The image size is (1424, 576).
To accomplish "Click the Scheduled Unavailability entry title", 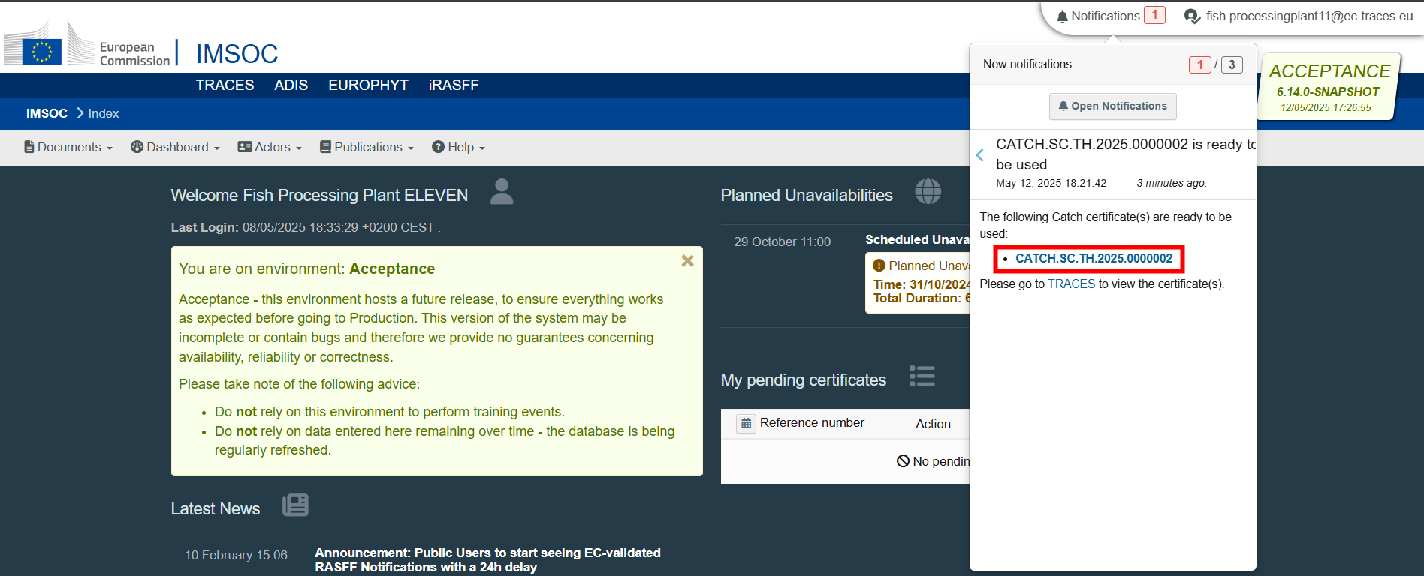I will (917, 240).
